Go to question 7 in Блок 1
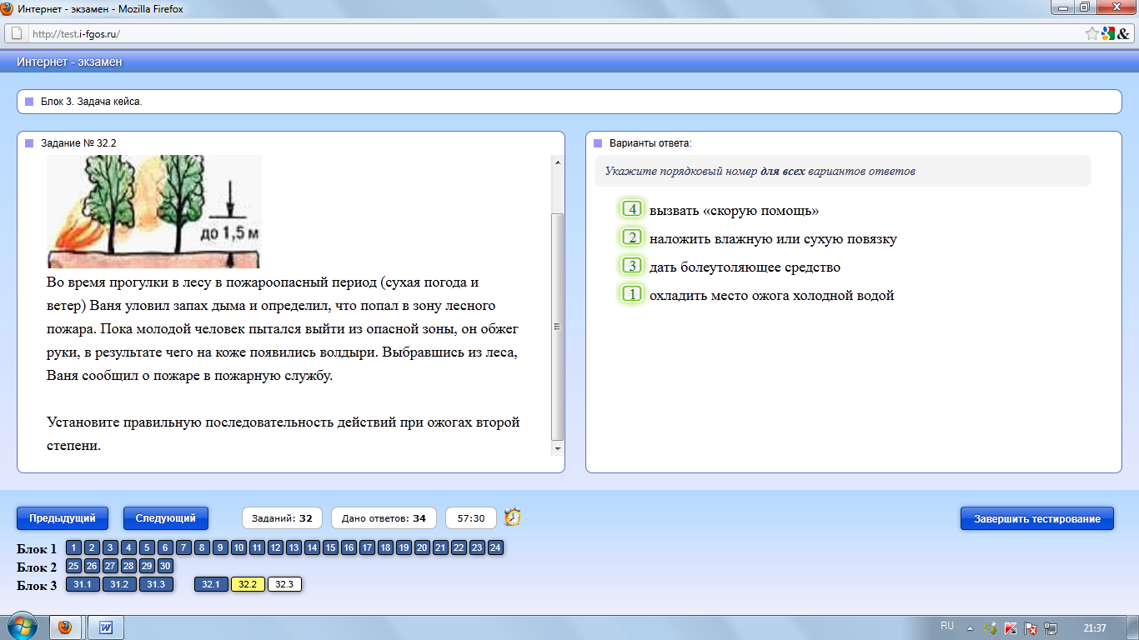The image size is (1139, 640). [183, 547]
